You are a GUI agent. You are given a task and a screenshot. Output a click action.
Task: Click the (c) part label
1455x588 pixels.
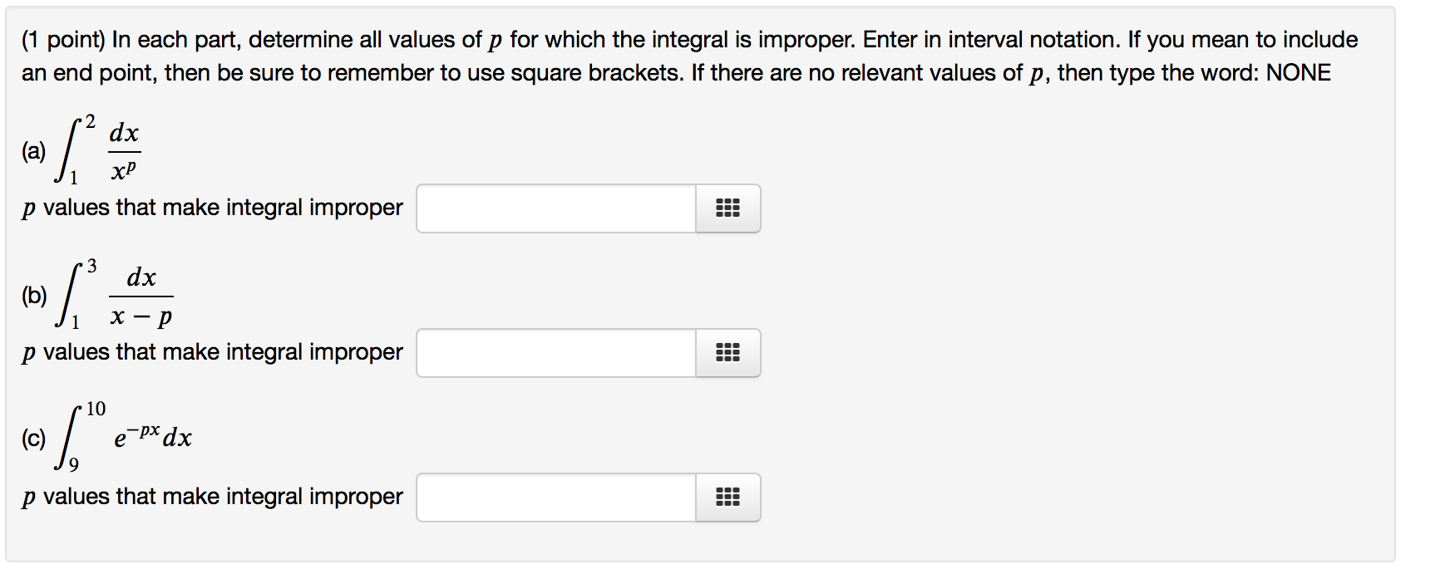coord(33,439)
